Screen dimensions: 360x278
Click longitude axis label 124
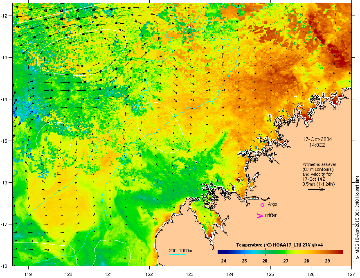230,274
